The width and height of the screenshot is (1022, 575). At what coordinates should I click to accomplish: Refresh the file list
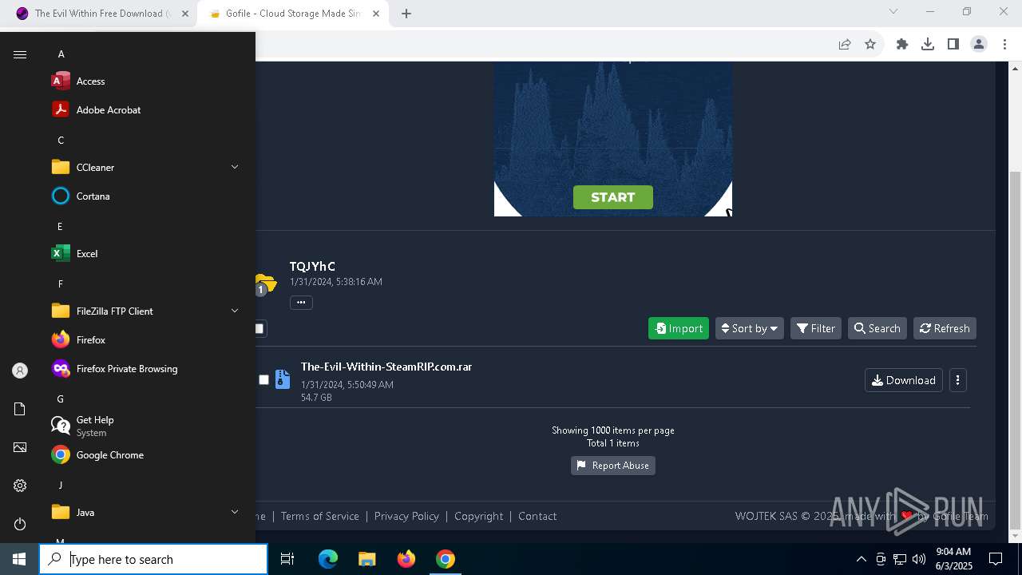[x=945, y=328]
